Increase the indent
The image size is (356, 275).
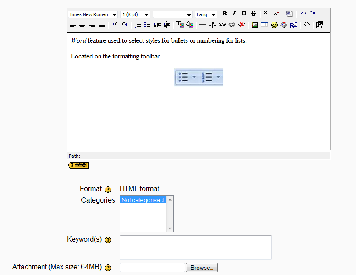(167, 25)
